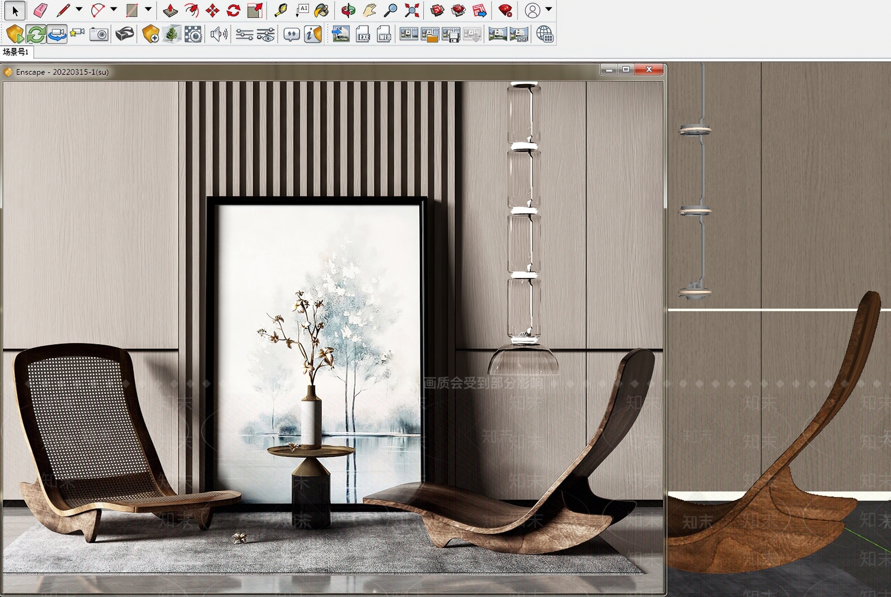This screenshot has width=891, height=597.
Task: Open the Enscape asset library tree icon
Action: (x=172, y=35)
